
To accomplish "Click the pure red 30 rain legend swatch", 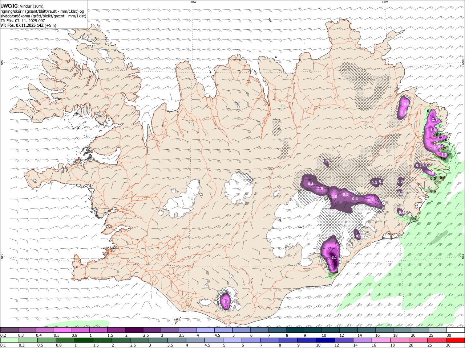I will [x=455, y=340].
